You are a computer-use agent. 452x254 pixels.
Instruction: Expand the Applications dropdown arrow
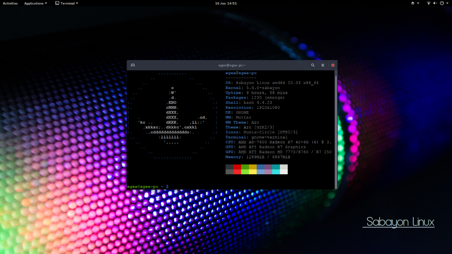coord(46,3)
